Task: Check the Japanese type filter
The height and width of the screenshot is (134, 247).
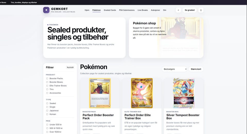Action: click(47, 111)
